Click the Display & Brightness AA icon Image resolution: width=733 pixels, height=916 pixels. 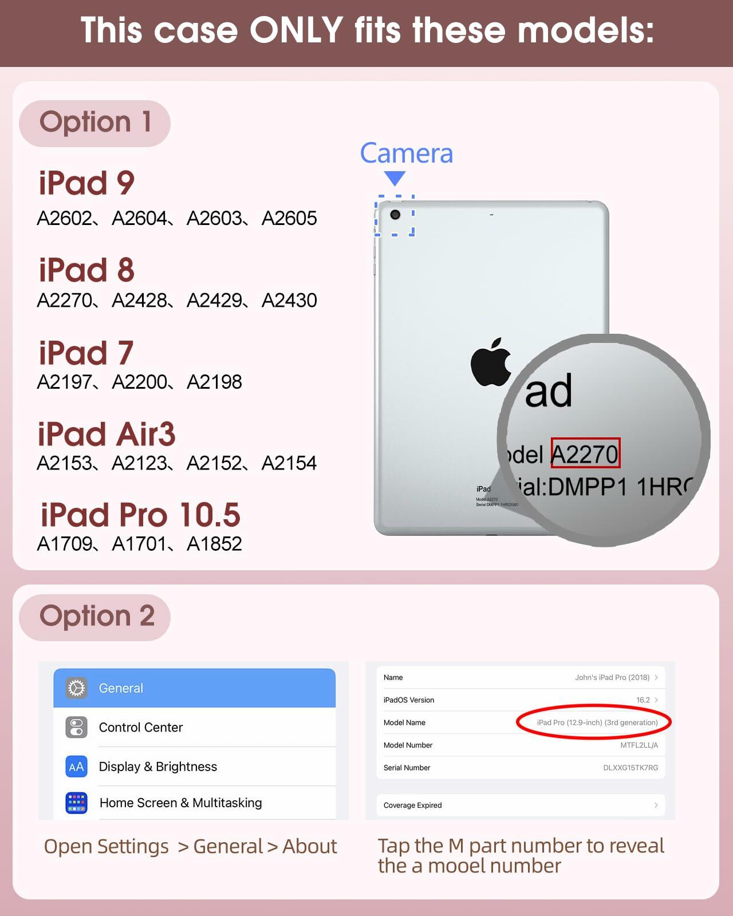coord(76,767)
